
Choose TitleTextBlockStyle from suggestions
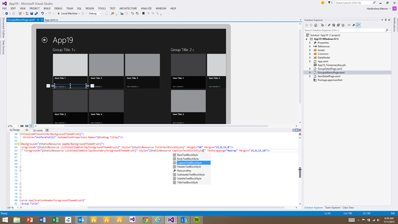click(x=187, y=182)
